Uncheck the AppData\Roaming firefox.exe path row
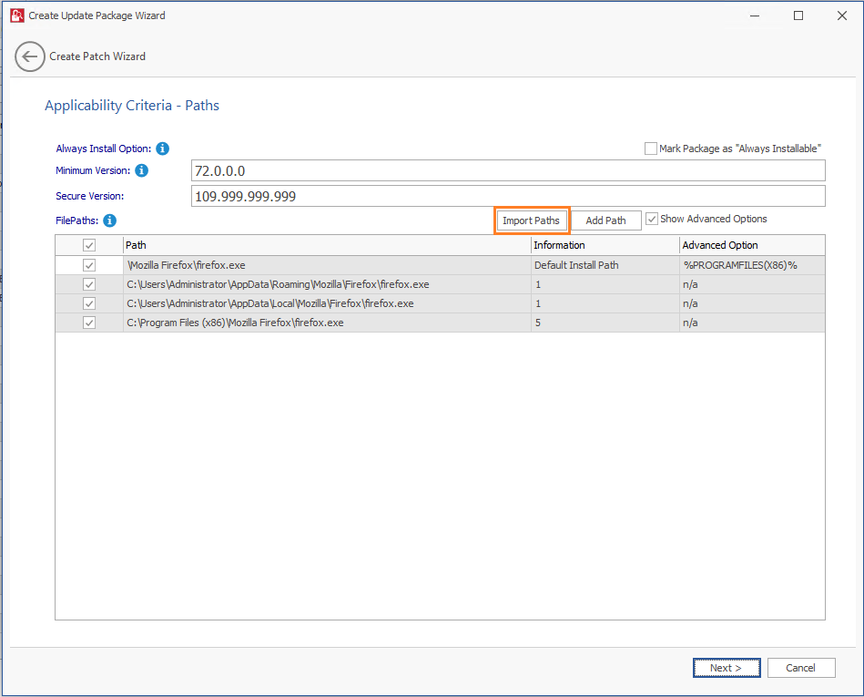This screenshot has width=864, height=697. click(89, 284)
